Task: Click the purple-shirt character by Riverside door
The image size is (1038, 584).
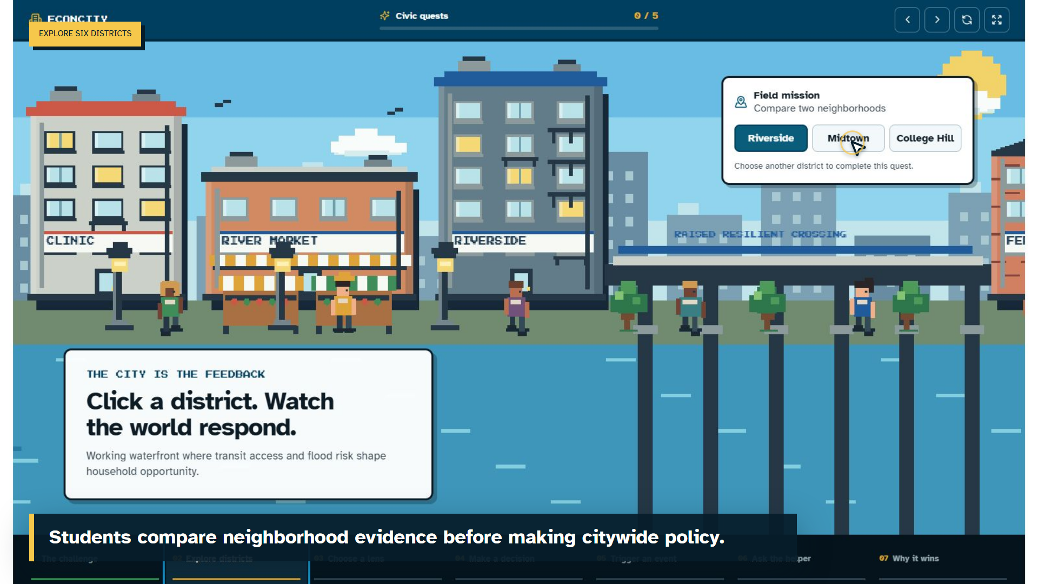Action: pyautogui.click(x=516, y=308)
